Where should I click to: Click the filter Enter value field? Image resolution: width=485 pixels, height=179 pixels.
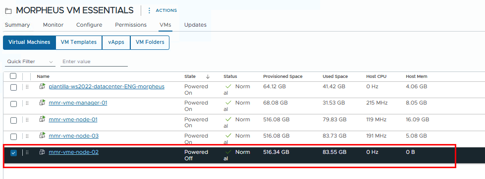pos(94,62)
